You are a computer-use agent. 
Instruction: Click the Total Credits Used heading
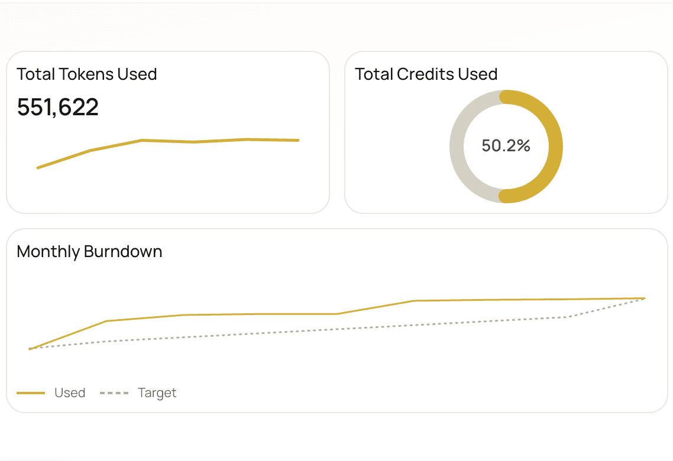[426, 74]
